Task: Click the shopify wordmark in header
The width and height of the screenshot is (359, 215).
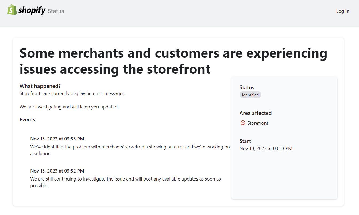Action: (x=32, y=10)
